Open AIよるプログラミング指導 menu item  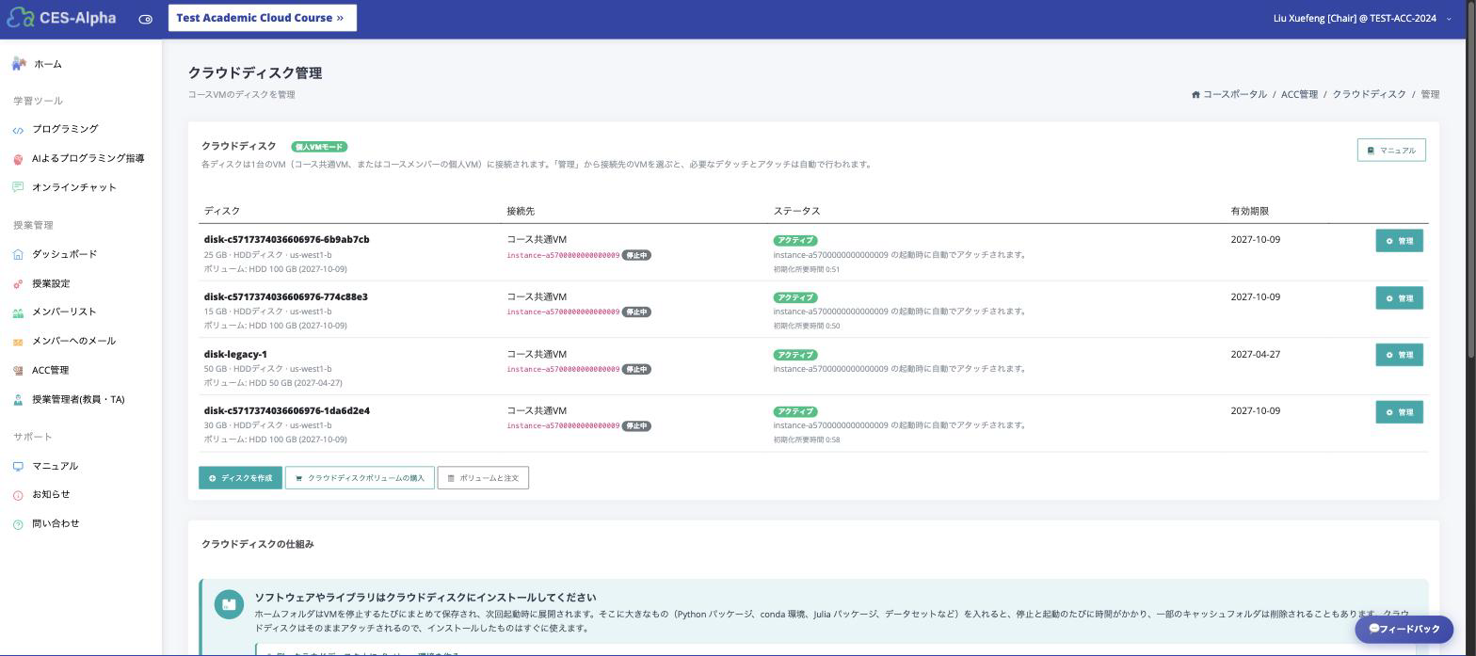(88, 158)
